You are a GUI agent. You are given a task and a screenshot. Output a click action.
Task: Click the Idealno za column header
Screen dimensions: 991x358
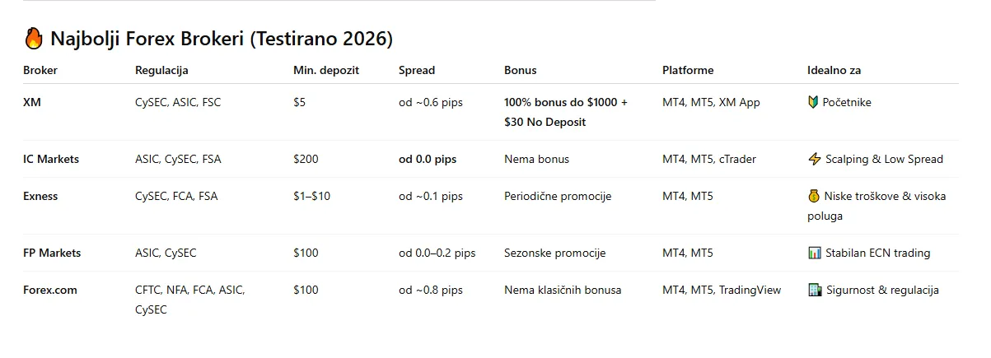click(x=834, y=71)
